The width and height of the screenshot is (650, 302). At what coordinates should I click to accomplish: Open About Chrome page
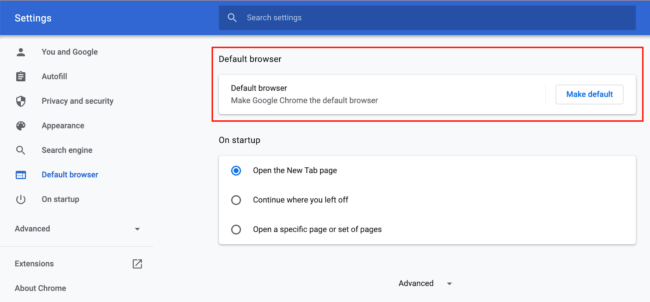(x=40, y=288)
